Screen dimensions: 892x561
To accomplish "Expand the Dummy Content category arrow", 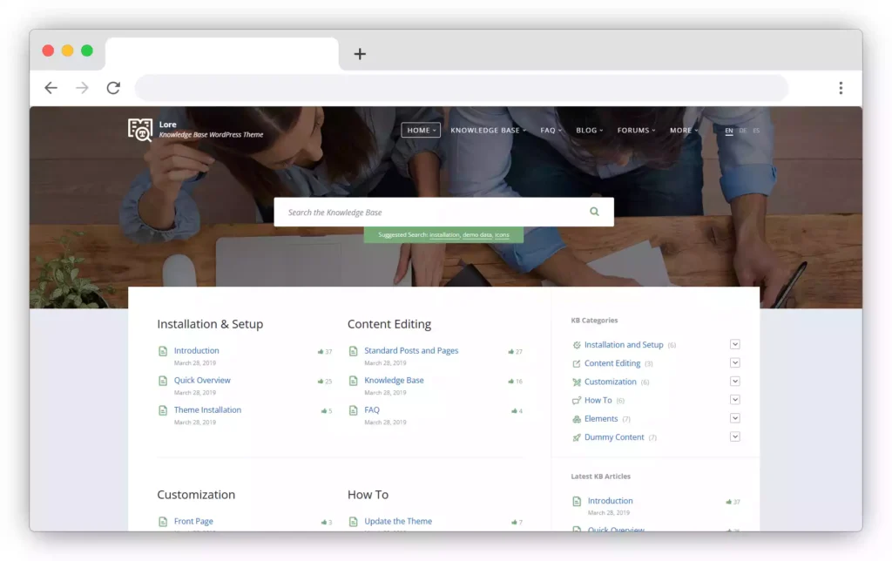I will [735, 437].
